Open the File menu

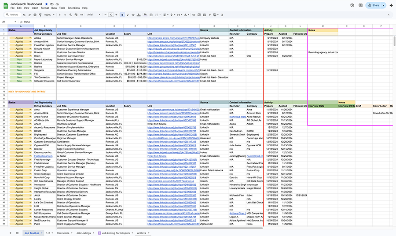[12, 8]
